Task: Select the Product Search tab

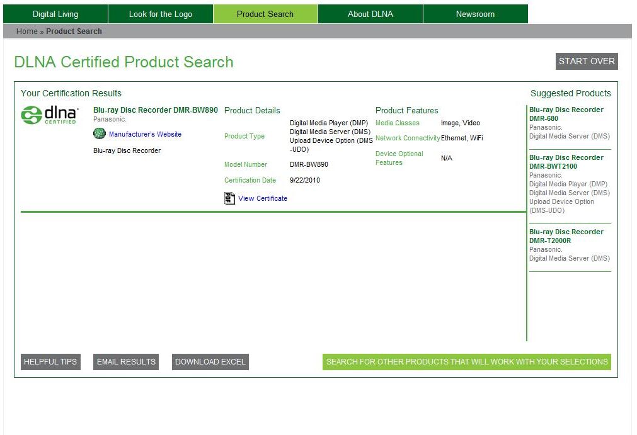Action: (265, 14)
